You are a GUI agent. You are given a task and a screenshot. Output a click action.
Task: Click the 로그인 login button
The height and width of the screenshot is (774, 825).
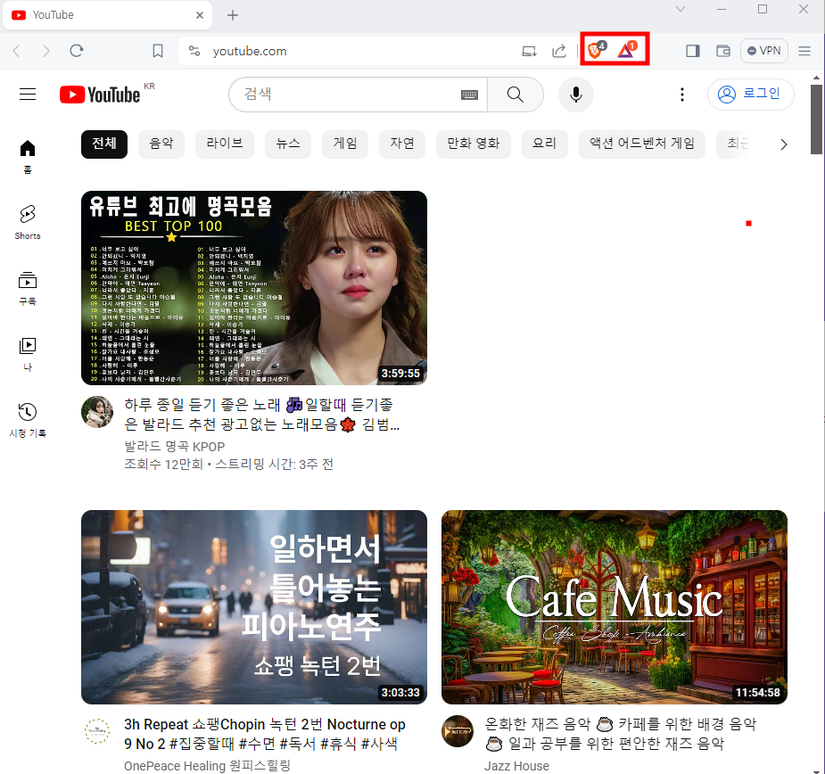click(751, 94)
